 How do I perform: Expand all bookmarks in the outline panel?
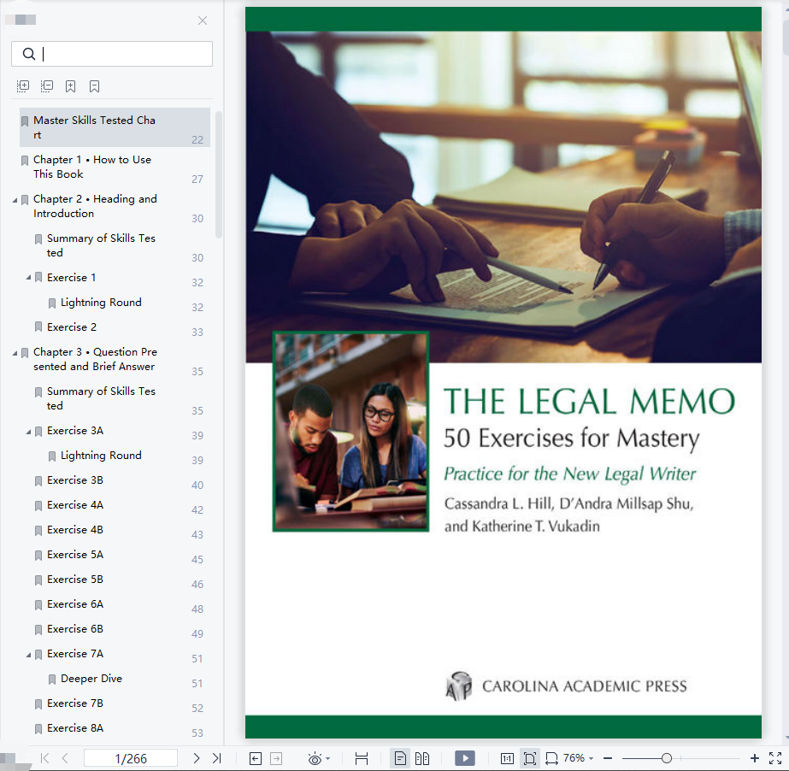[23, 86]
